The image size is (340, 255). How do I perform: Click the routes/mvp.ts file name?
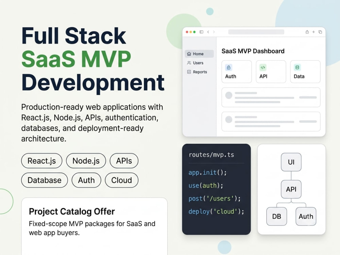coord(211,155)
